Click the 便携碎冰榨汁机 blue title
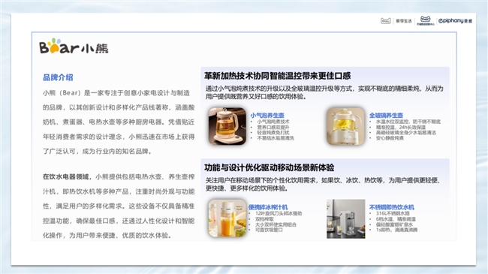 268,207
